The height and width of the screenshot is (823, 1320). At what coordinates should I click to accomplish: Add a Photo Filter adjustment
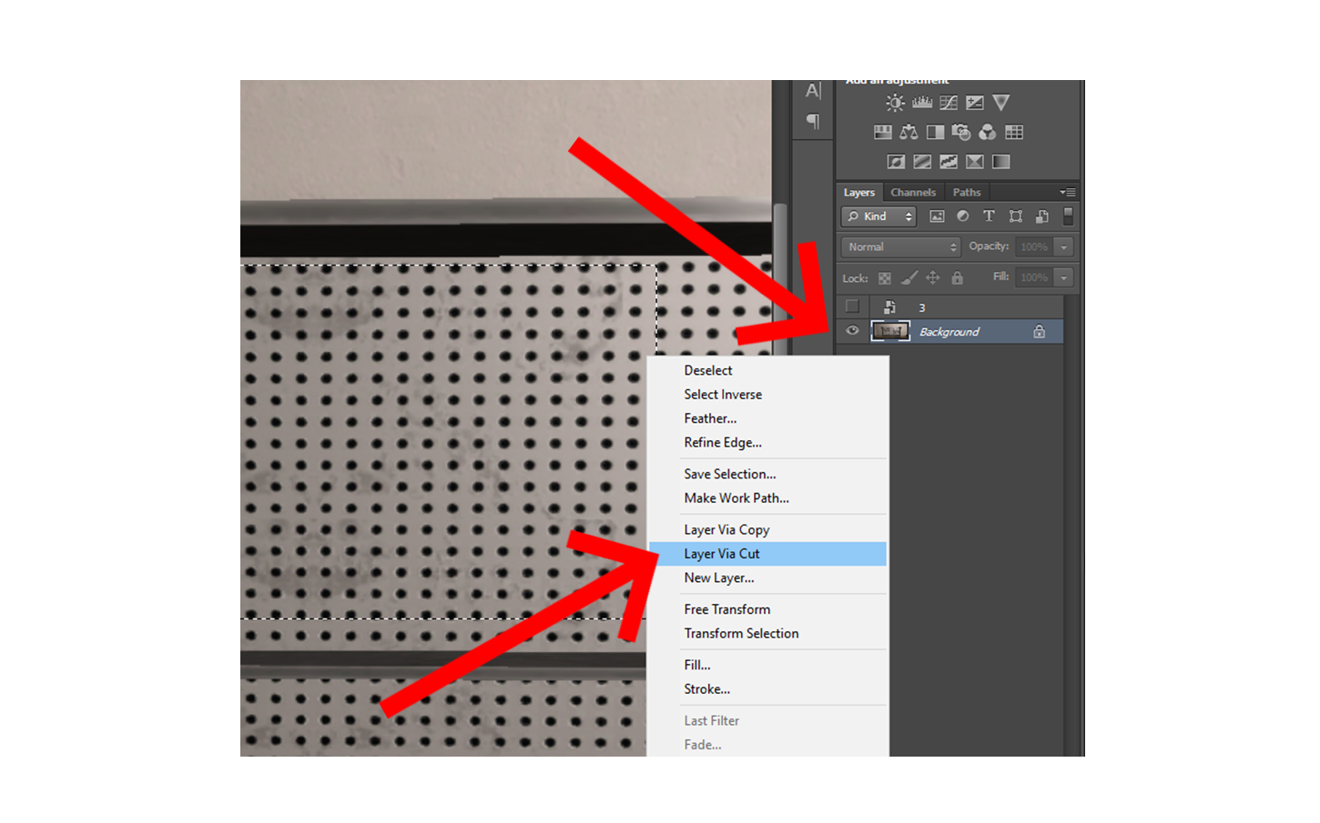[x=961, y=133]
